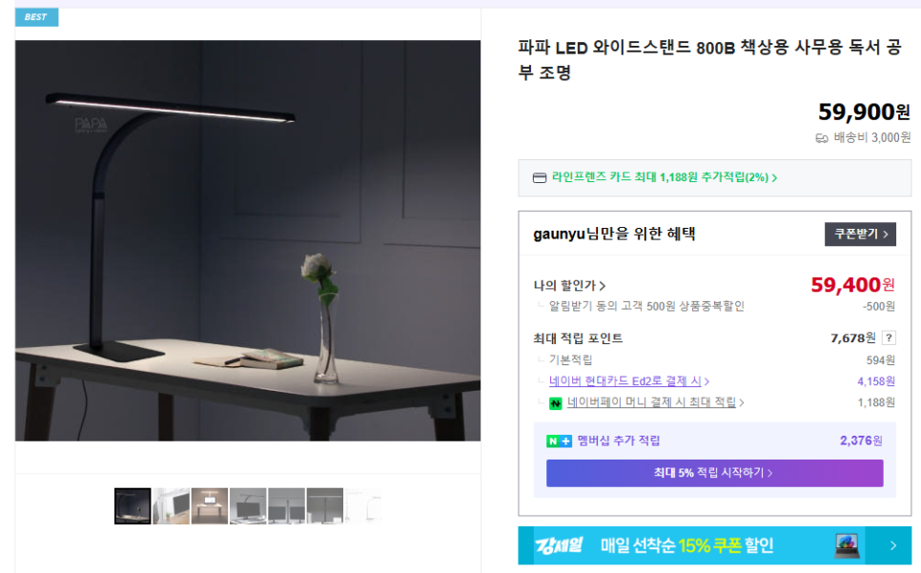Expand 나의 할인가 details chevron
Image resolution: width=921 pixels, height=573 pixels.
(x=602, y=286)
